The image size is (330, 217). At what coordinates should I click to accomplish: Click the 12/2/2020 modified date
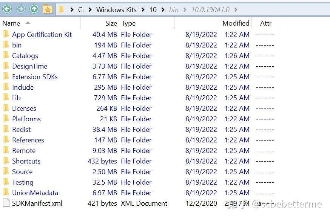[201, 203]
